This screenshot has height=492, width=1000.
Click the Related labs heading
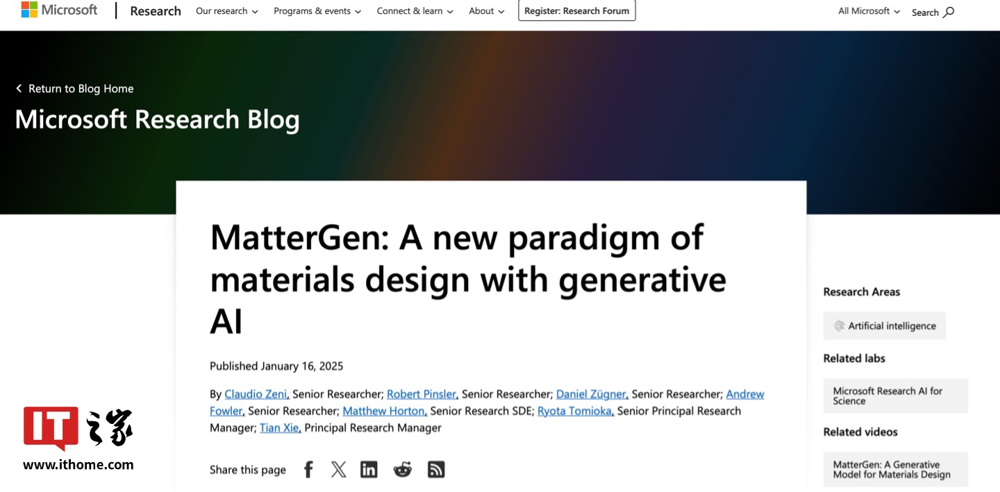click(x=854, y=359)
